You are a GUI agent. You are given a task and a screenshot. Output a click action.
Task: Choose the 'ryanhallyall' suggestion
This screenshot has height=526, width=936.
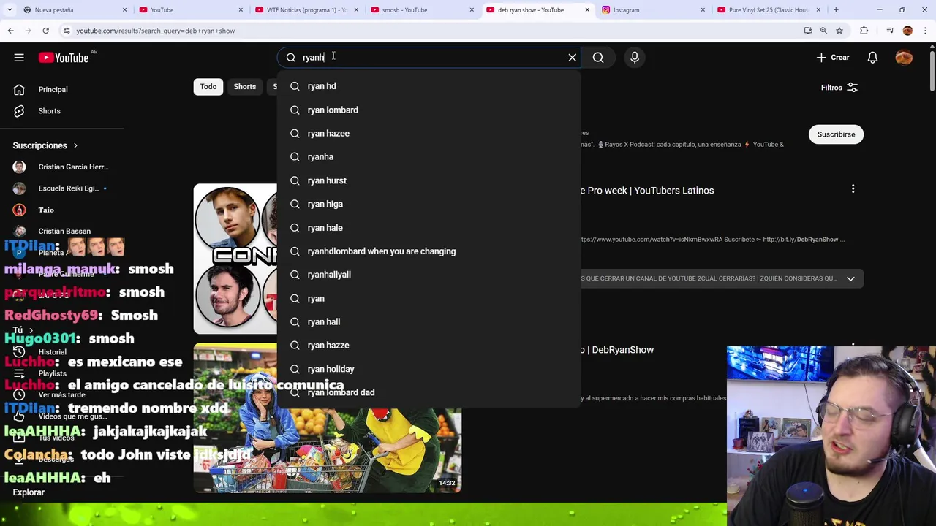pyautogui.click(x=429, y=275)
